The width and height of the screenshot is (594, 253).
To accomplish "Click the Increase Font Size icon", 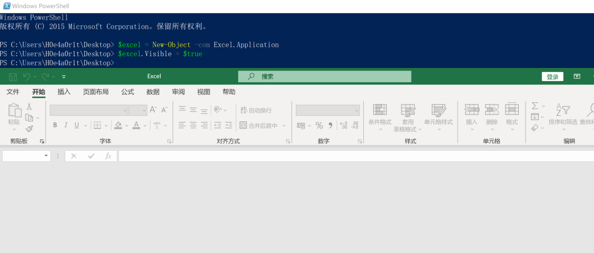I will pyautogui.click(x=153, y=110).
